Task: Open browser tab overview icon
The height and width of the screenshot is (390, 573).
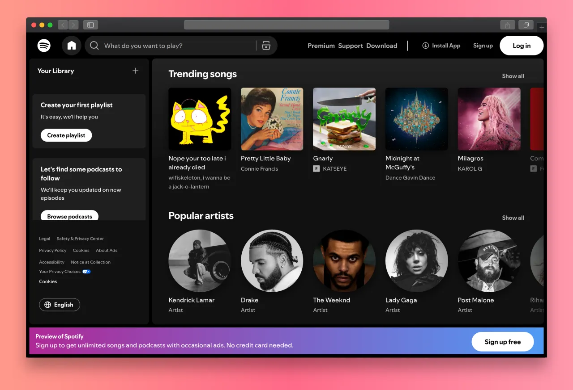Action: (x=526, y=25)
